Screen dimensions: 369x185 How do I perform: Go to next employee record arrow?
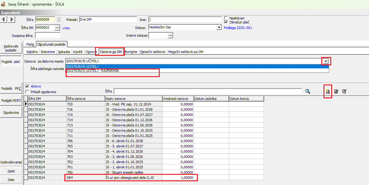tap(12, 19)
